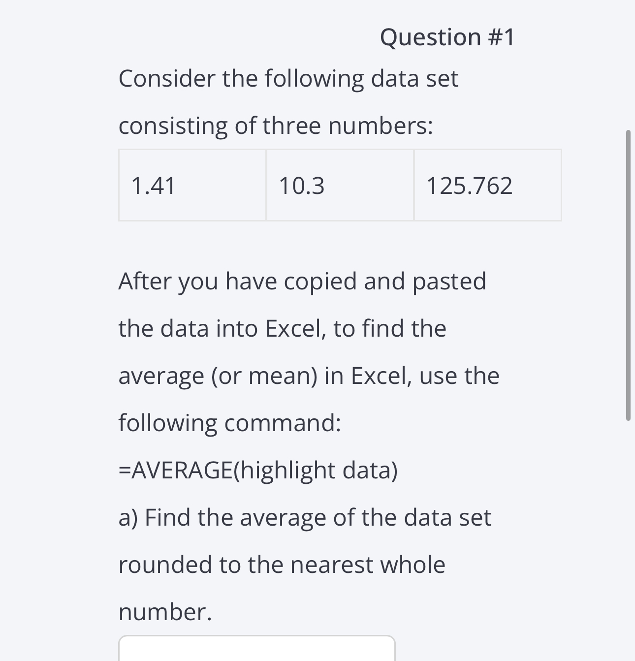Select the line 'the data into Excel, to find the'
635x661 pixels.
282,328
